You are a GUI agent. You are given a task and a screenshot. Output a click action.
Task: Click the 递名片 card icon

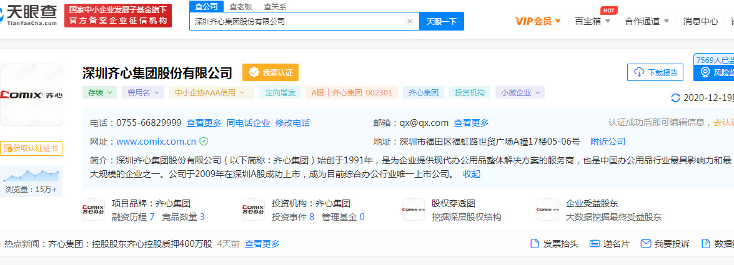pyautogui.click(x=595, y=244)
